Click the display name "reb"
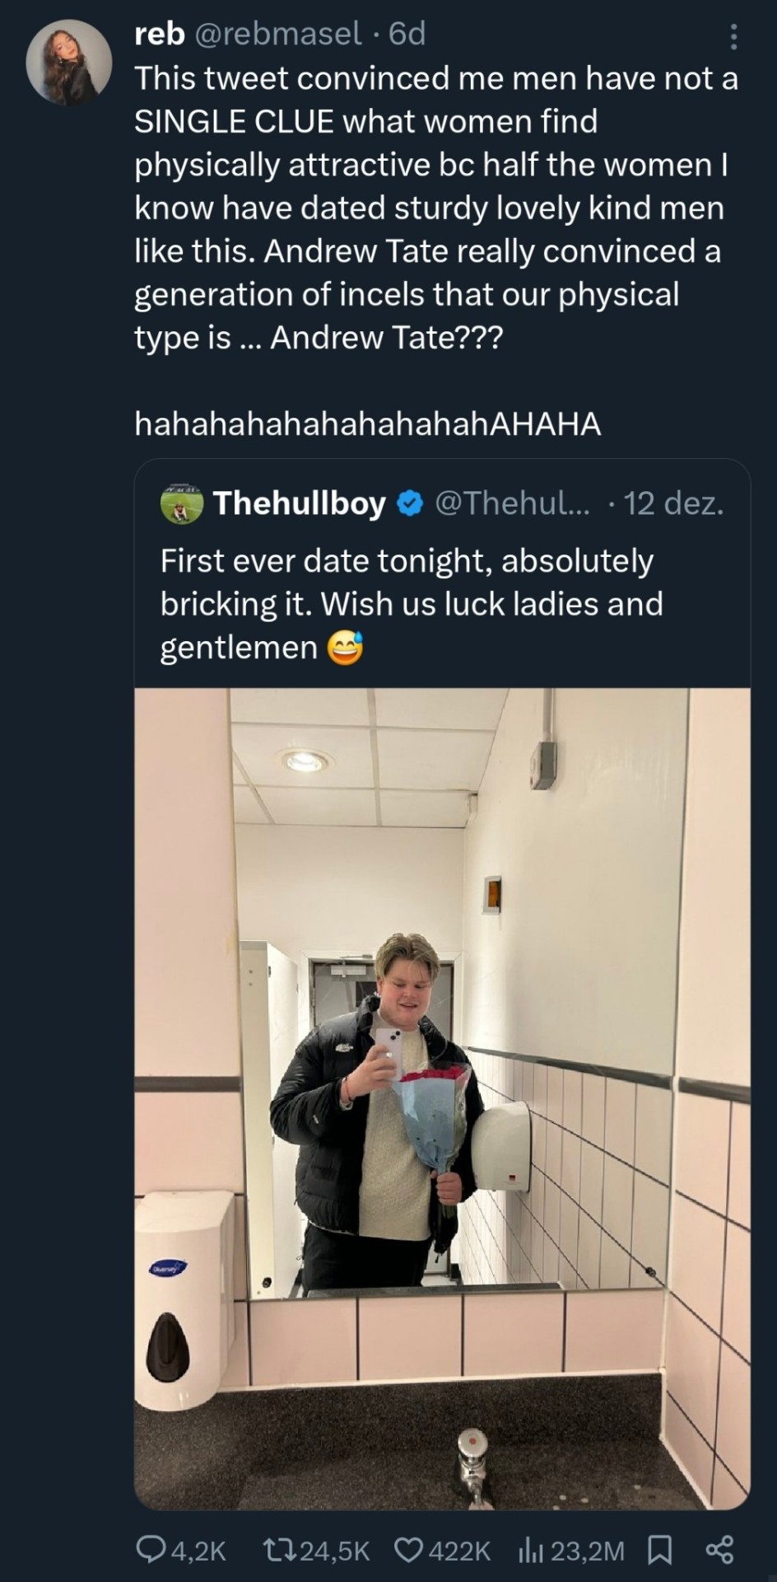The width and height of the screenshot is (777, 1582). pyautogui.click(x=160, y=34)
